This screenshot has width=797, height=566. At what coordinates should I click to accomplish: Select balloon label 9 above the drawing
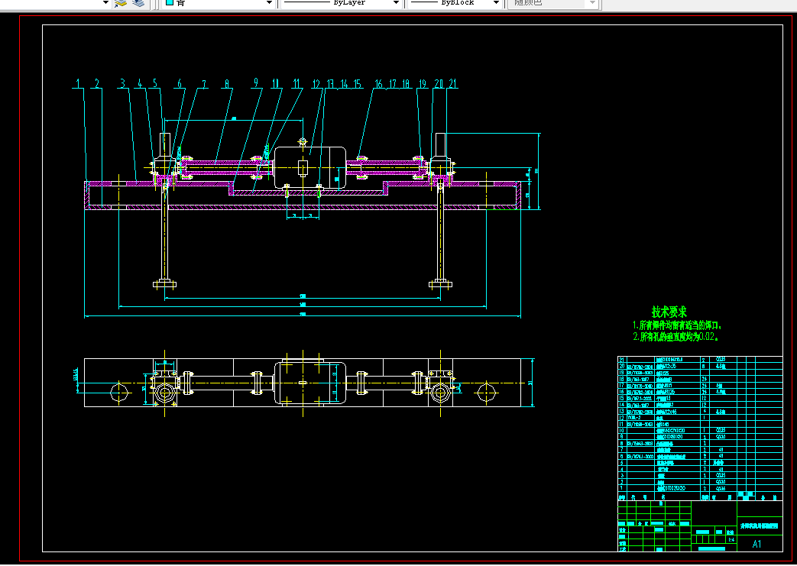tap(256, 83)
